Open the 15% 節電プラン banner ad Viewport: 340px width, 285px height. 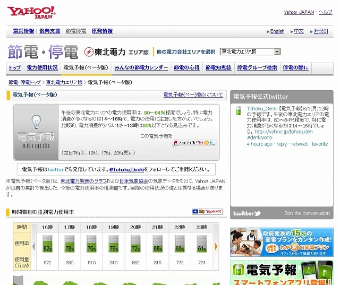coord(282,242)
